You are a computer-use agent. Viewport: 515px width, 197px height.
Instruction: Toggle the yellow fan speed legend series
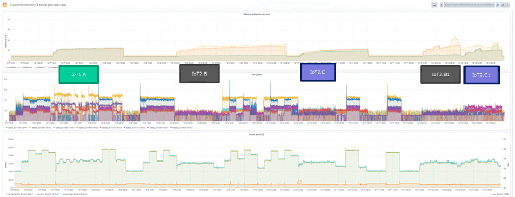click(40, 127)
